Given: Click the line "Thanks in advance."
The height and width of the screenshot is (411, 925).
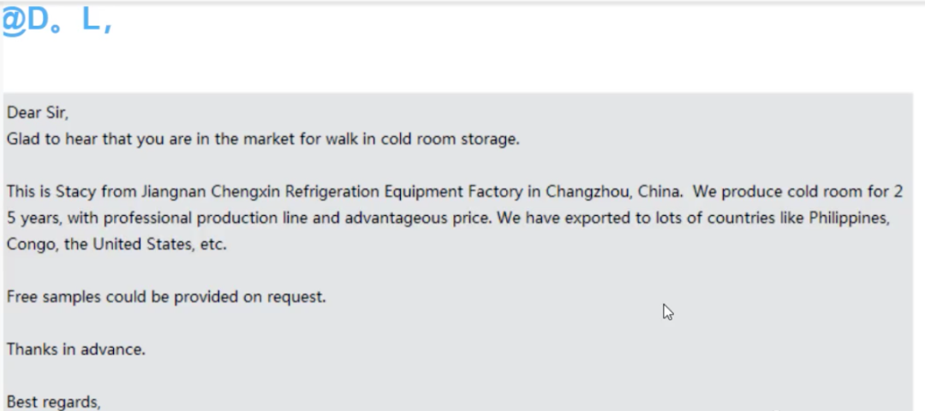Looking at the screenshot, I should tap(76, 350).
